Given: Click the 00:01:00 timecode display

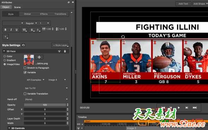Looking at the screenshot, I should tap(85, 108).
